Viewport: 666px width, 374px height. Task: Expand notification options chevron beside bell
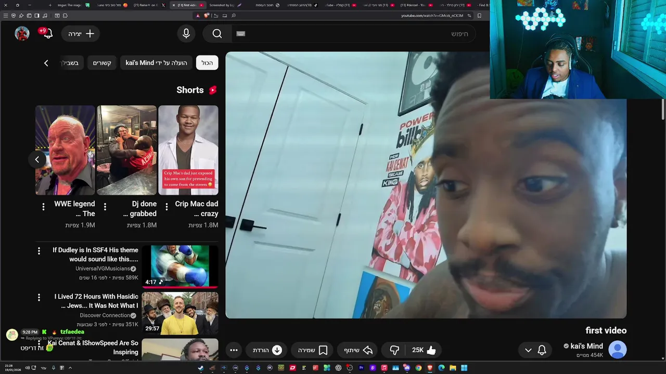click(x=528, y=350)
